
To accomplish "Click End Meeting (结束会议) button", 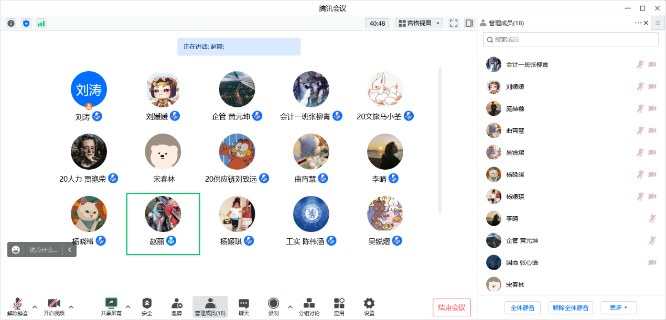I will click(x=452, y=307).
